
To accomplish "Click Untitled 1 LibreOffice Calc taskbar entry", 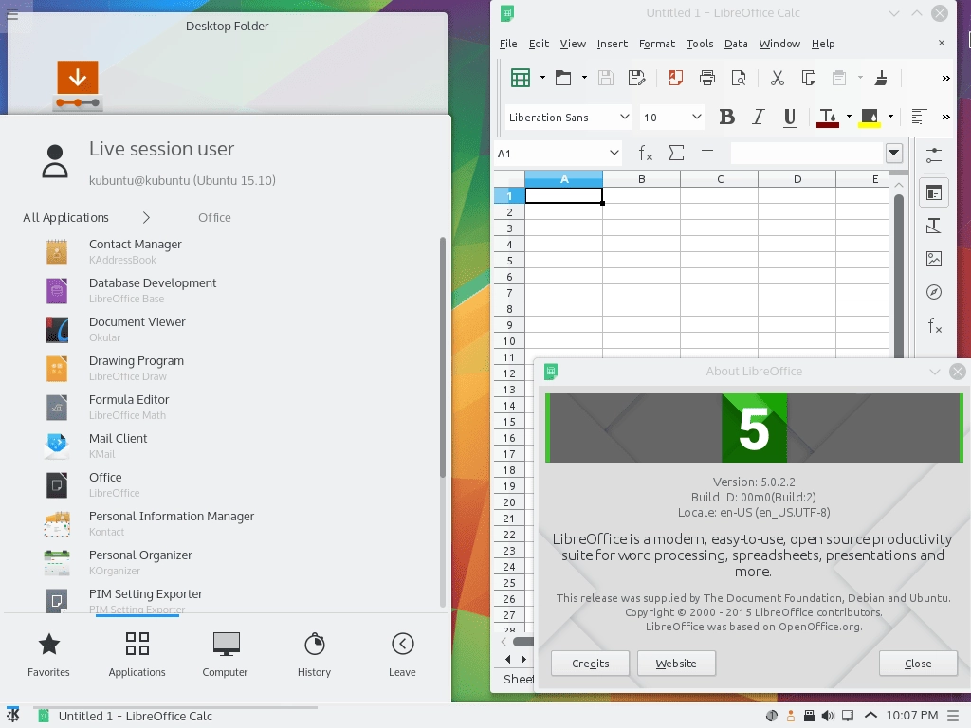I will tap(175, 716).
